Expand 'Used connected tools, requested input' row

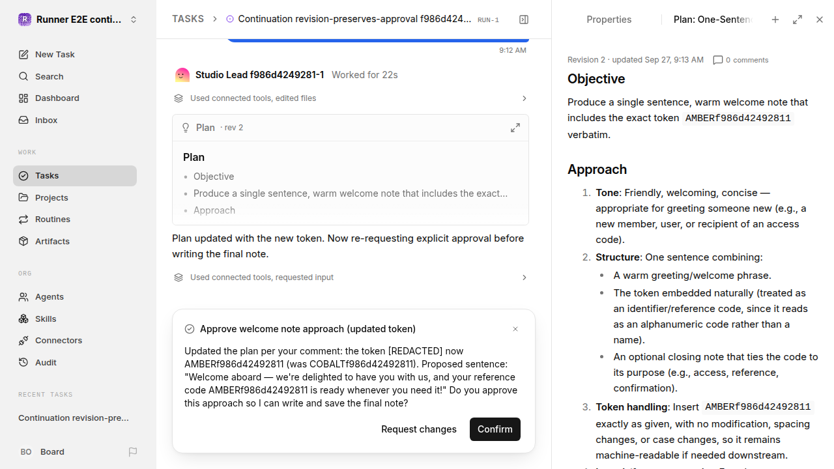(351, 277)
